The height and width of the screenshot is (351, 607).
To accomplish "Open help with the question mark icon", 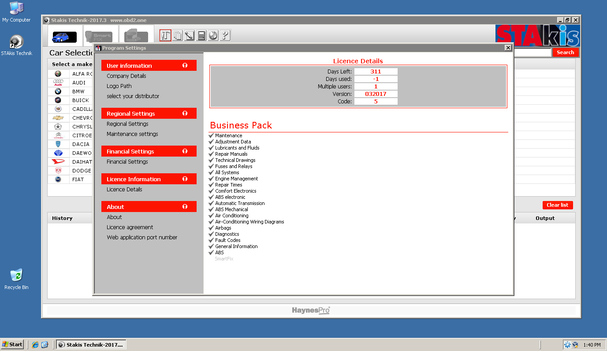I will click(225, 35).
